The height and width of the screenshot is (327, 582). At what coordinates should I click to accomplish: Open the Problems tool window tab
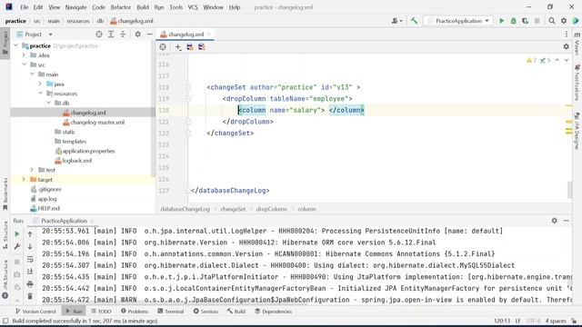pyautogui.click(x=135, y=312)
